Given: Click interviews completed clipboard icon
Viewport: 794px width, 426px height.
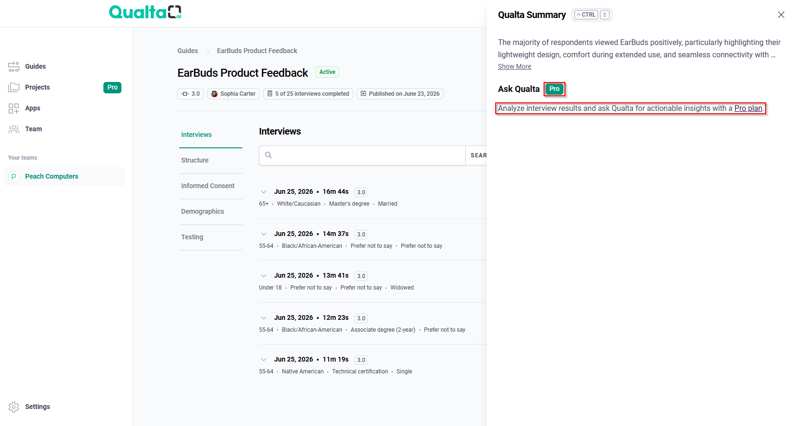Looking at the screenshot, I should (270, 94).
